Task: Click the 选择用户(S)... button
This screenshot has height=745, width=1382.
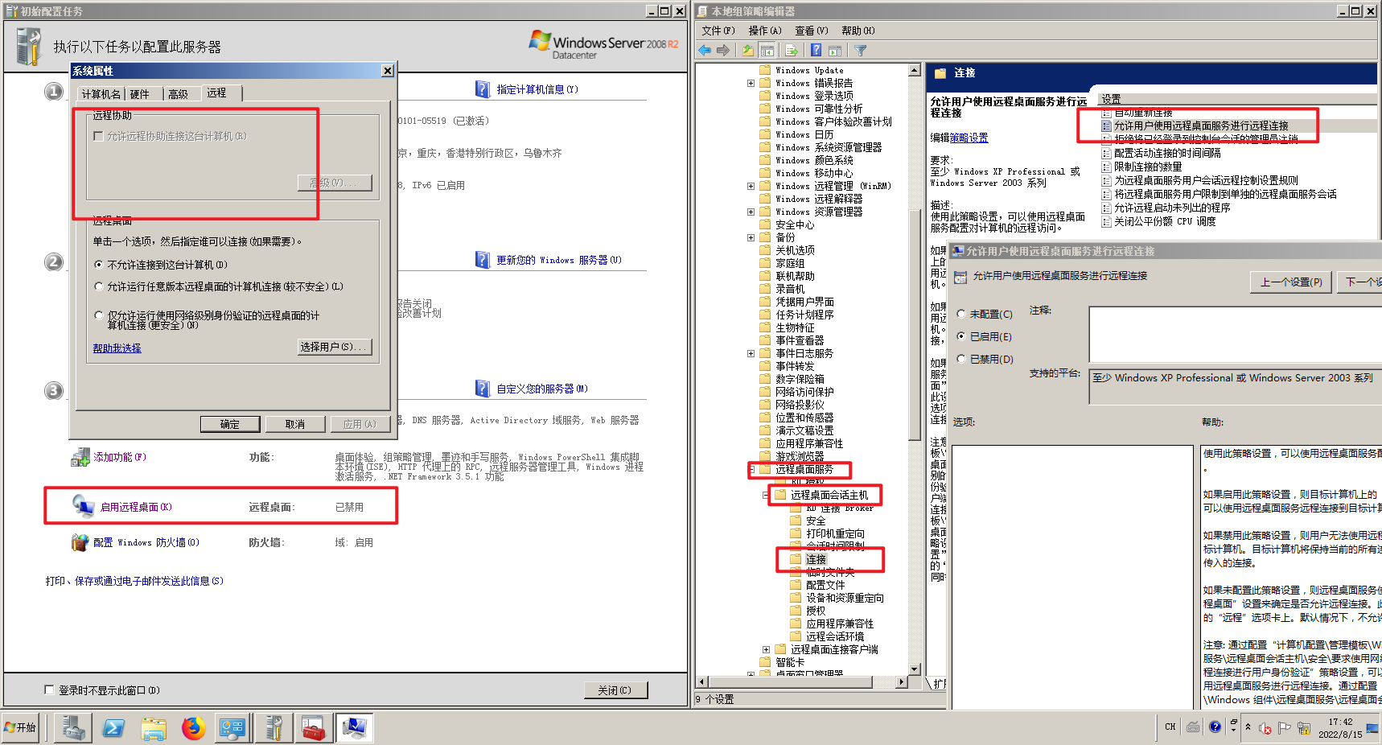Action: (x=335, y=347)
